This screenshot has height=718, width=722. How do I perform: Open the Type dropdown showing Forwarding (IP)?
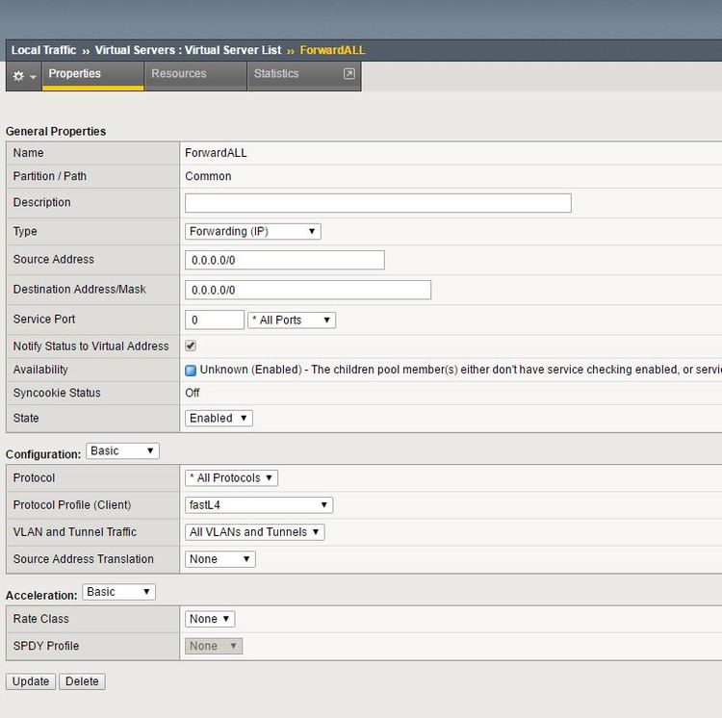[252, 231]
